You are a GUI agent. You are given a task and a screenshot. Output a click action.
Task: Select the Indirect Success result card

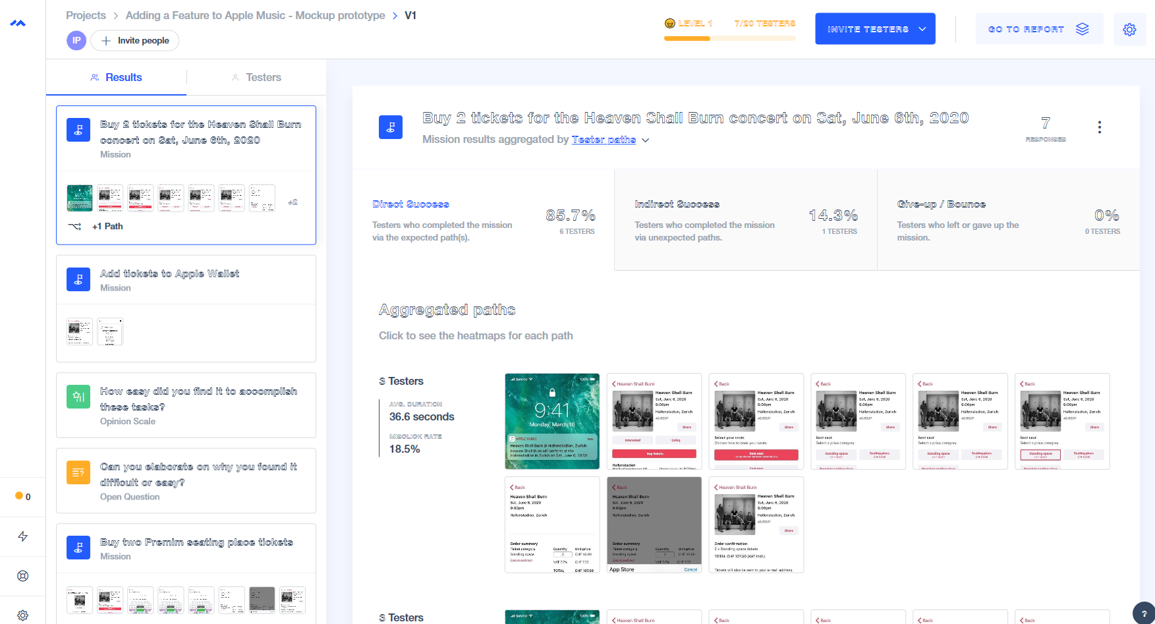tap(746, 220)
